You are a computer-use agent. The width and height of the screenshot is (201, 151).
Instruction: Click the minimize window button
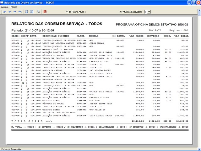coord(189,3)
